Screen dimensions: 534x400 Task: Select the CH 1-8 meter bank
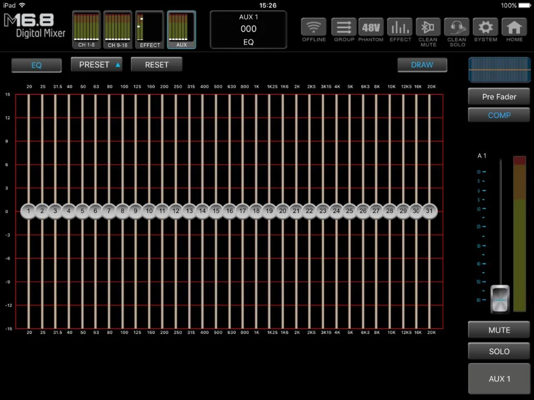click(x=87, y=30)
